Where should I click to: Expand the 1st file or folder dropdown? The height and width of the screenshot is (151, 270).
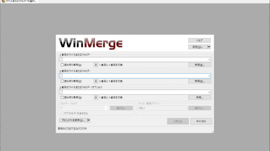[x=209, y=60]
